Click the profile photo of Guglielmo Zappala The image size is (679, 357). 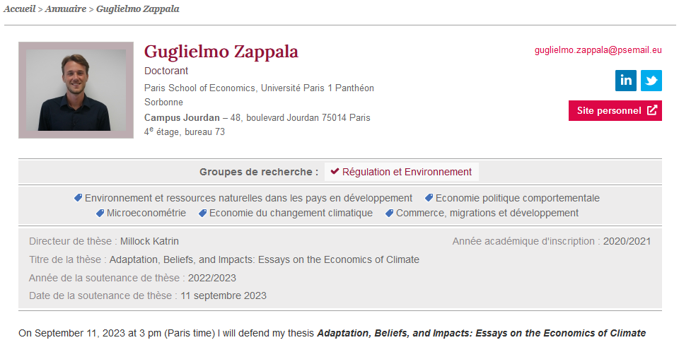tap(76, 90)
